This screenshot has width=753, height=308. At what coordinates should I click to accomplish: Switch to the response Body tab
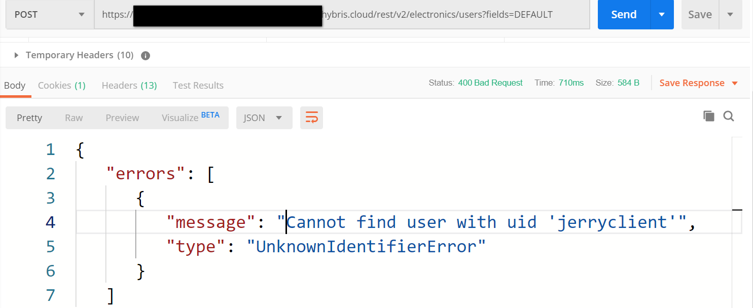pos(15,85)
